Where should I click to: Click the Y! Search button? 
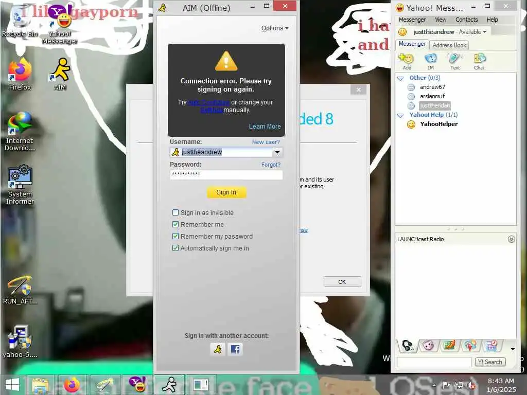490,362
